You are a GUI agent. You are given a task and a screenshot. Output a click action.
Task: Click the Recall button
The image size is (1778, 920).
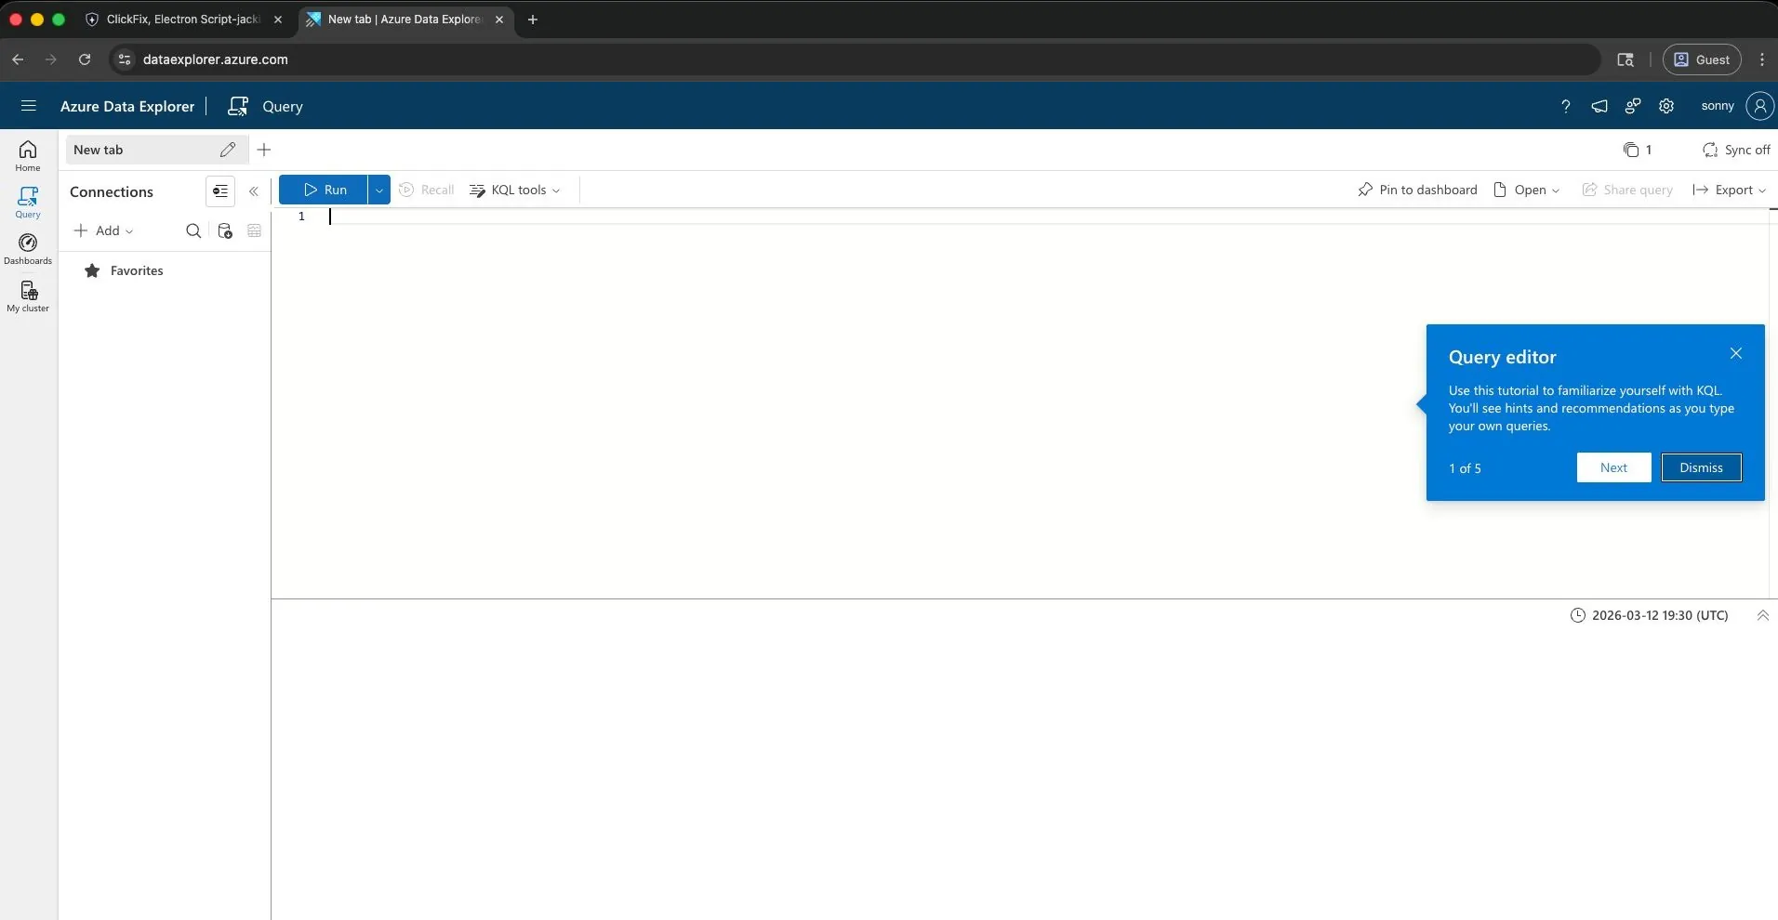427,190
